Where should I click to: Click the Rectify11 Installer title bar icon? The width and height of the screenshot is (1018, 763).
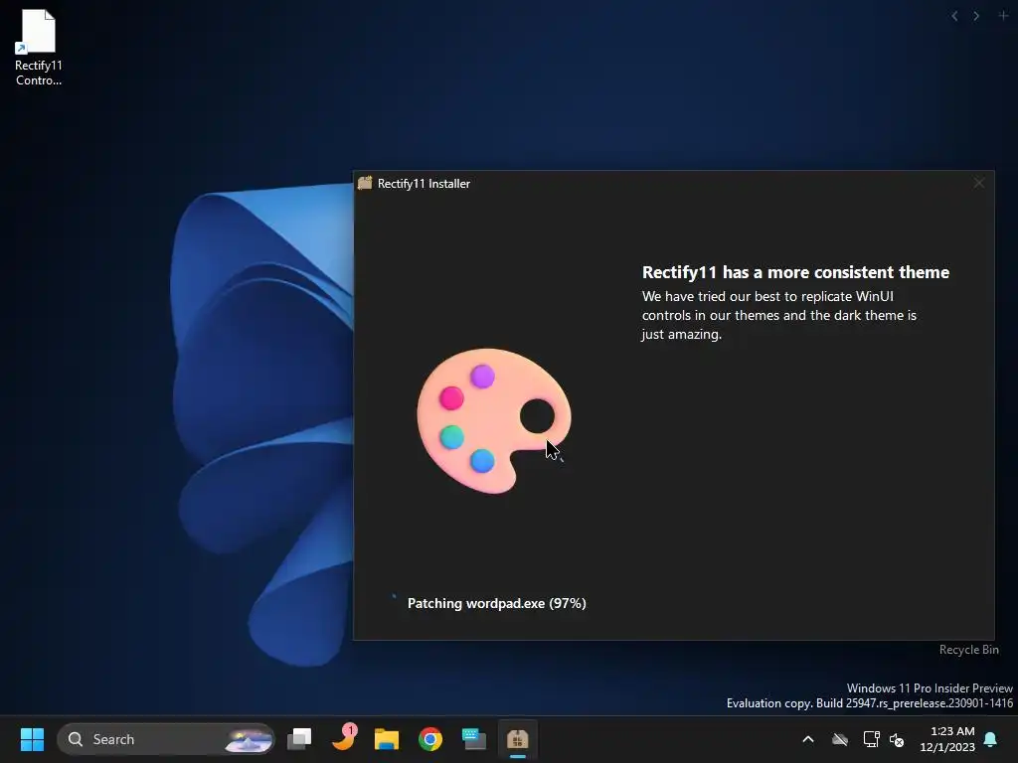click(x=365, y=183)
